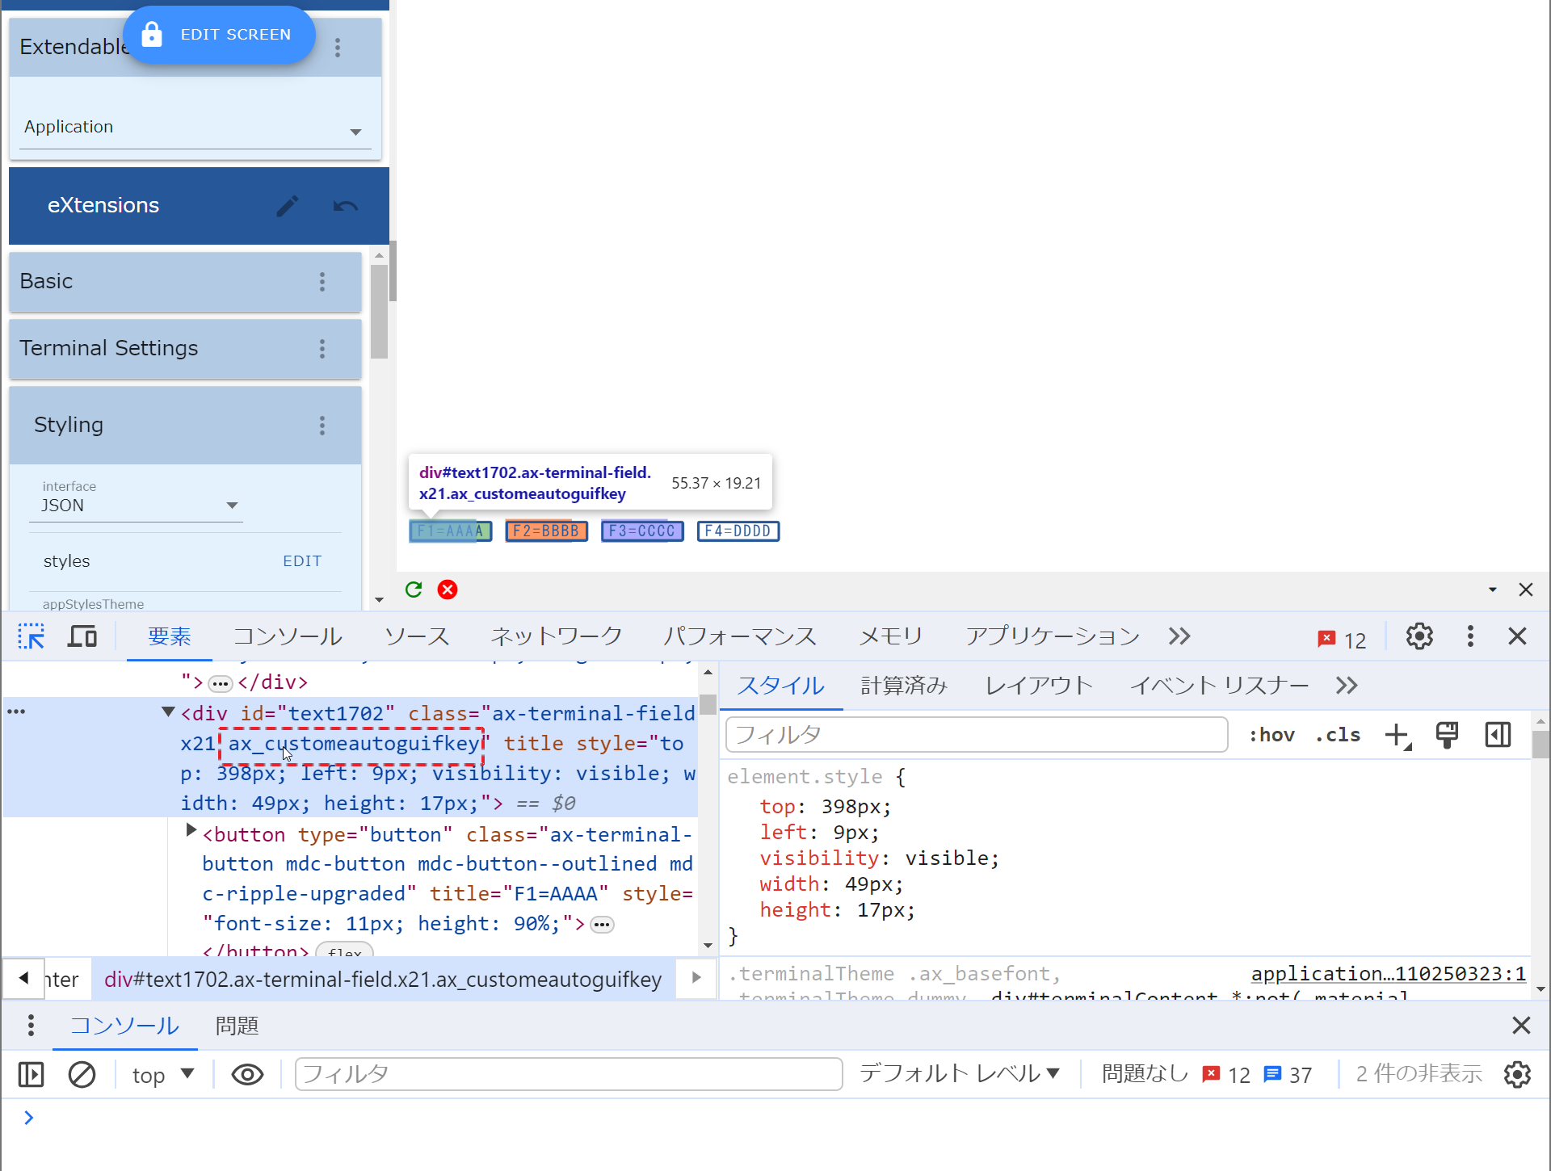Toggle the device toolbar icon
The width and height of the screenshot is (1551, 1171).
point(82,636)
